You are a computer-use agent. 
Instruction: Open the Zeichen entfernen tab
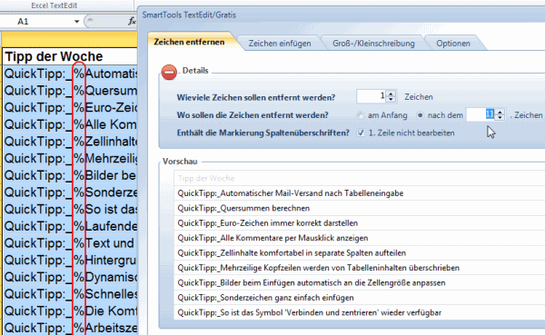(190, 42)
